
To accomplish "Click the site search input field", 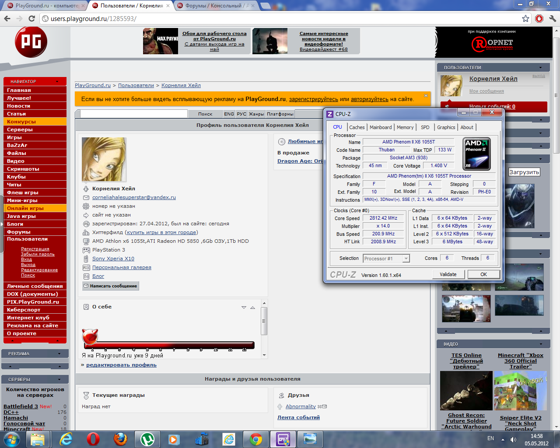I will pos(133,114).
